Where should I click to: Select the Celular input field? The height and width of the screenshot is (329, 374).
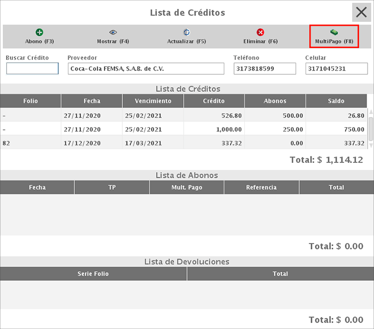pos(336,69)
